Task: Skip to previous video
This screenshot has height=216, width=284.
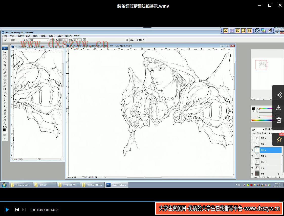Action: [x=17, y=210]
